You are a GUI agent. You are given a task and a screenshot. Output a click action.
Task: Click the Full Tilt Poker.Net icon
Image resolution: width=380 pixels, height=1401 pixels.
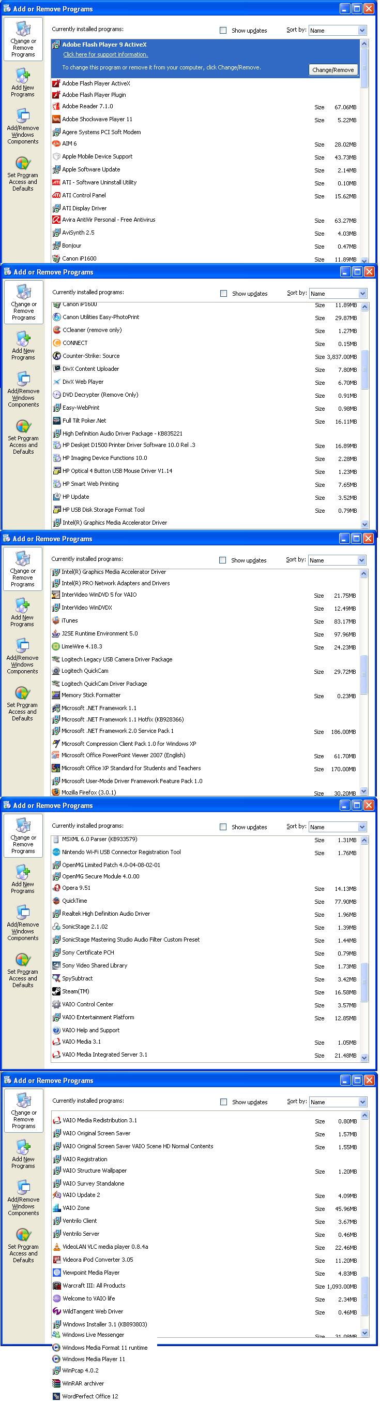pyautogui.click(x=56, y=421)
